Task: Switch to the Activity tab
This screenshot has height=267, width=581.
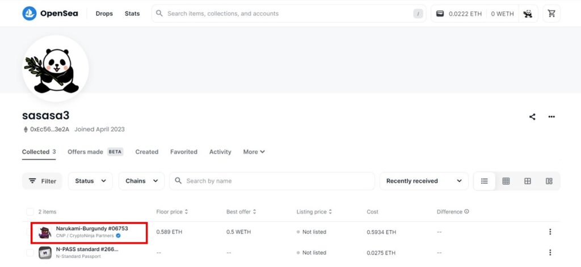Action: click(x=220, y=152)
